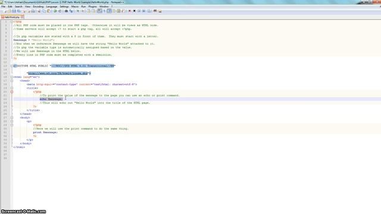Toggle word wrap in the toolbar
Viewport: 381px width, 214px height.
pyautogui.click(x=99, y=11)
